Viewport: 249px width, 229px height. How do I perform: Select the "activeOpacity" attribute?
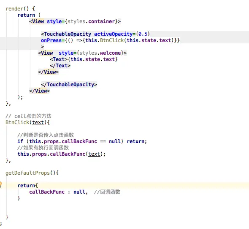114,34
